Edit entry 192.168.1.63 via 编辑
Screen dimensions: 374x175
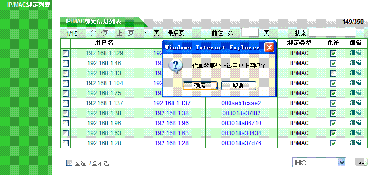click(x=355, y=133)
